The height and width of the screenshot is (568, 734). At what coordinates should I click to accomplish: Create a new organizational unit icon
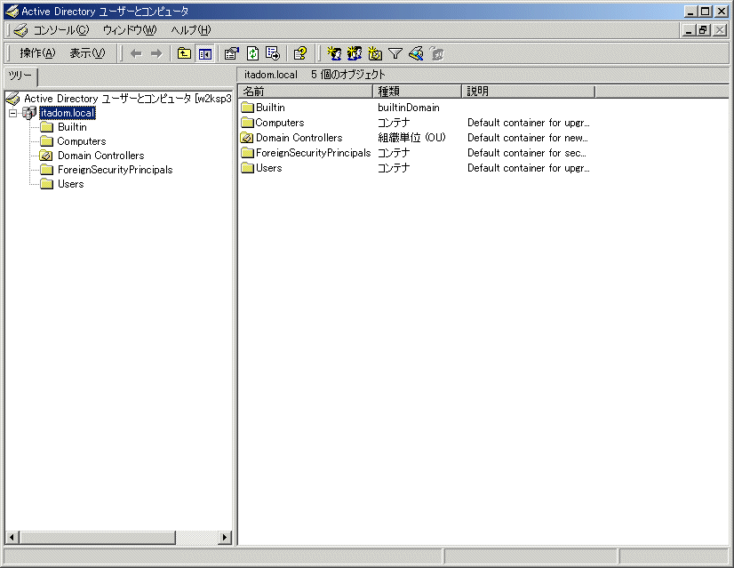375,54
